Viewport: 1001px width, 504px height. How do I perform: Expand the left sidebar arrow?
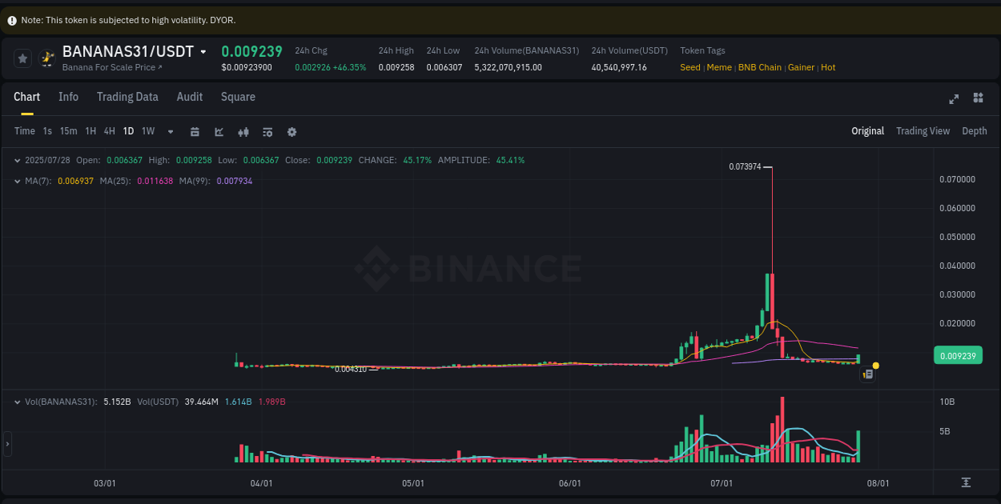pyautogui.click(x=6, y=444)
